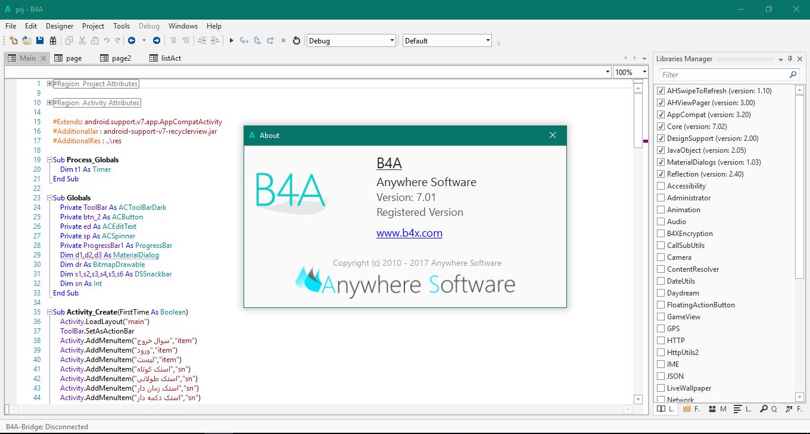Click the Save icon in toolbar
The width and height of the screenshot is (810, 434).
pyautogui.click(x=40, y=40)
